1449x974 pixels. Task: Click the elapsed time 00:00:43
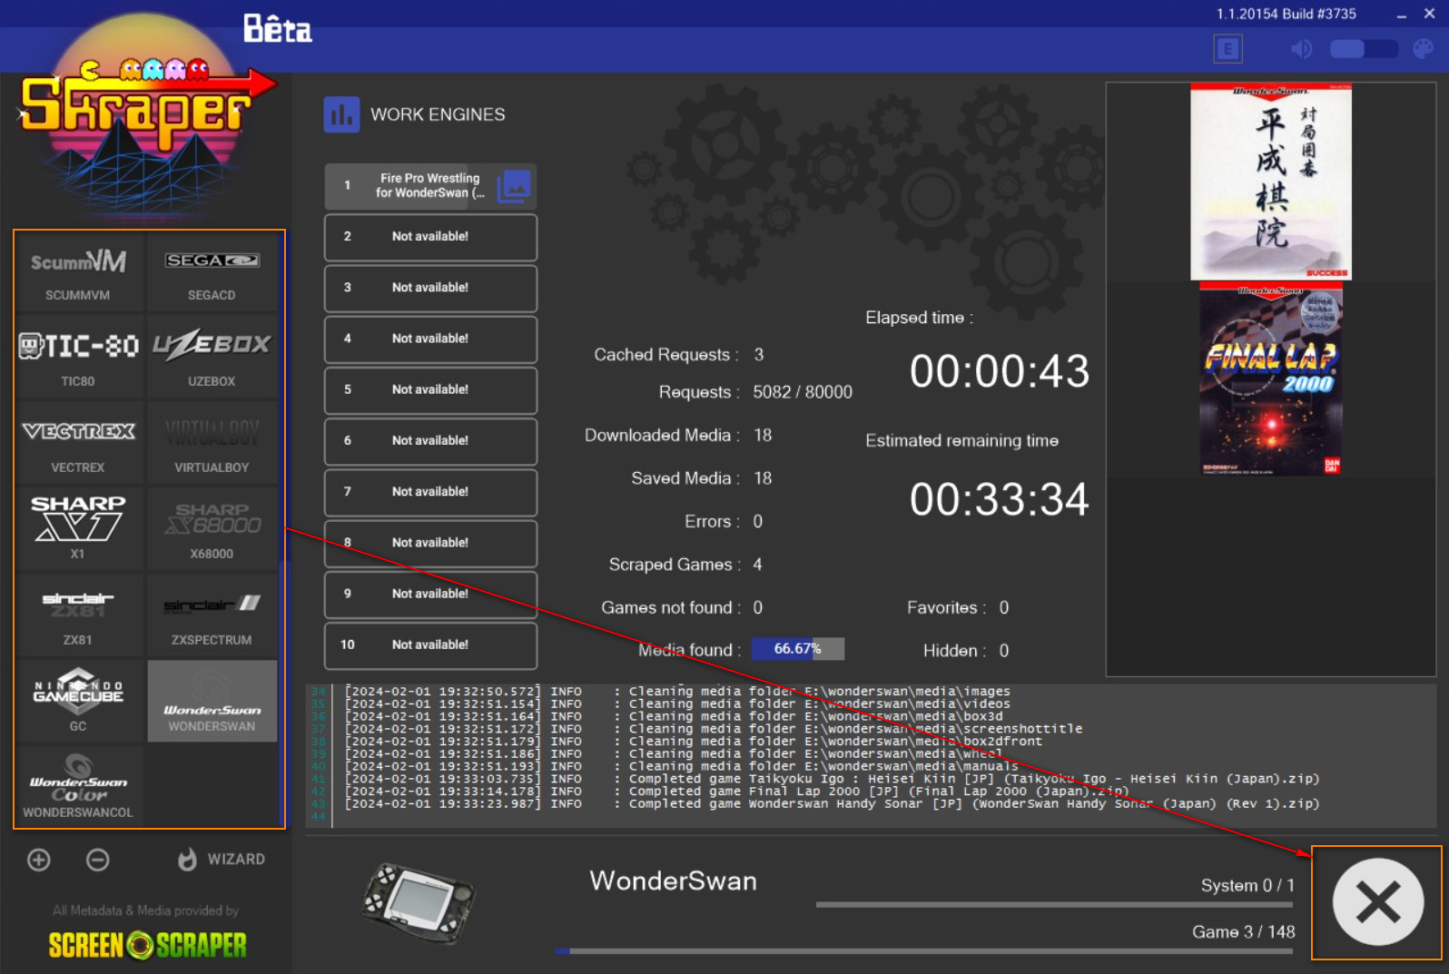click(x=999, y=371)
